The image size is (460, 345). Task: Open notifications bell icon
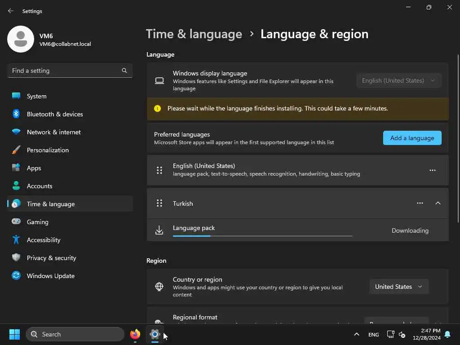(448, 334)
